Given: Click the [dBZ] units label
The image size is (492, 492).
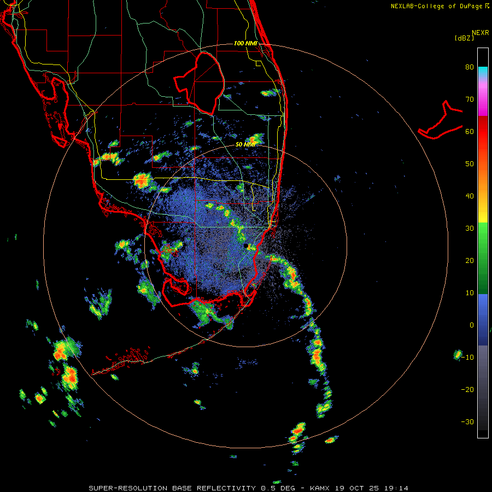Looking at the screenshot, I should click(x=464, y=38).
